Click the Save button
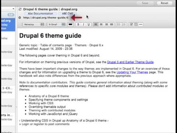Viewport: 177px width, 133px height. (145, 3)
